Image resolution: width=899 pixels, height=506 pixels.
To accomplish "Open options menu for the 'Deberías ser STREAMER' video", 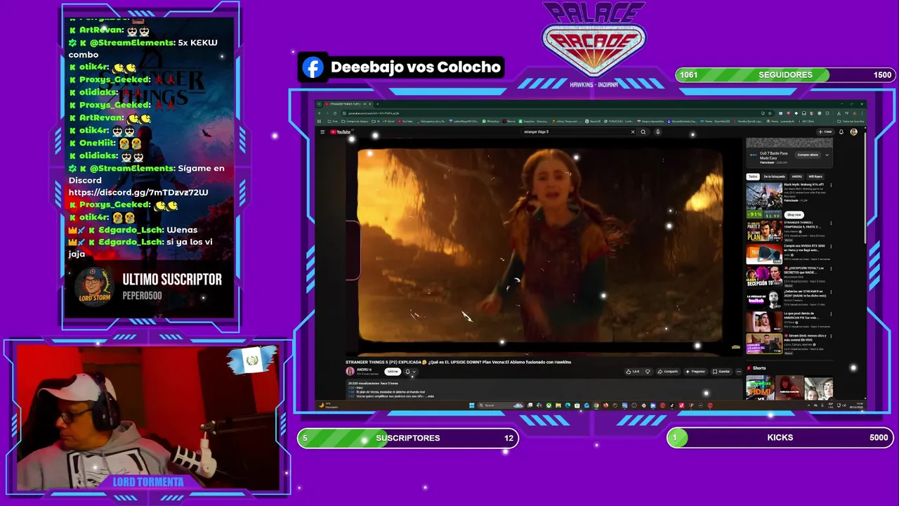I will (x=831, y=292).
